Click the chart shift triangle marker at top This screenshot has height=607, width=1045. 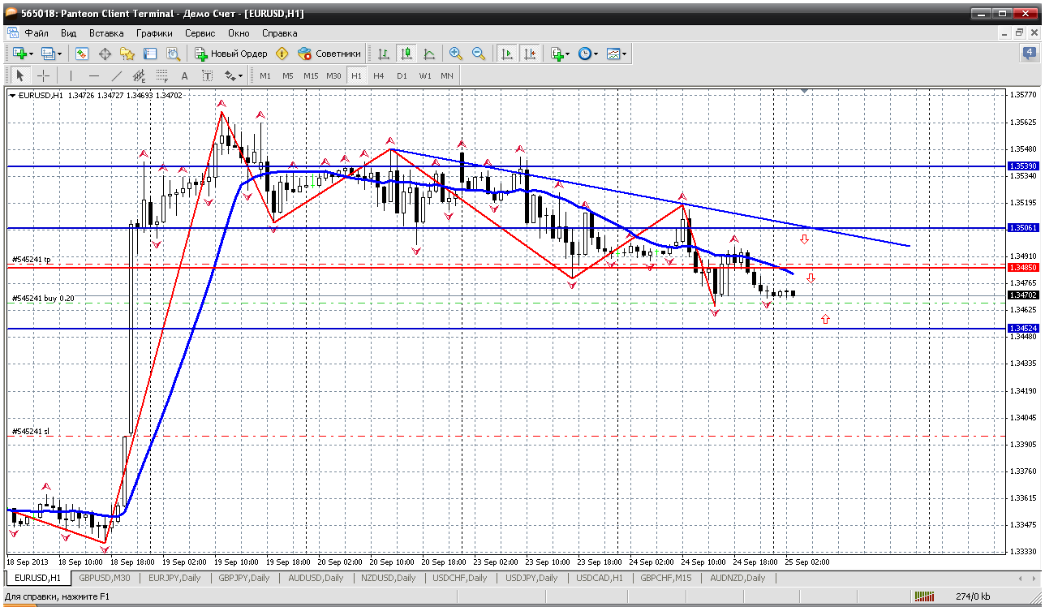coord(804,92)
